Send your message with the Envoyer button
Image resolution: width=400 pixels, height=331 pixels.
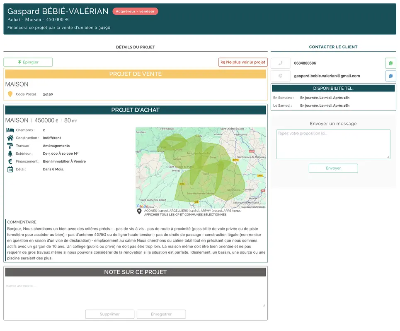point(333,168)
